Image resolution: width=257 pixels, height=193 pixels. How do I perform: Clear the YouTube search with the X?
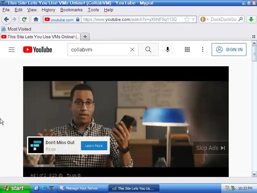(x=132, y=50)
